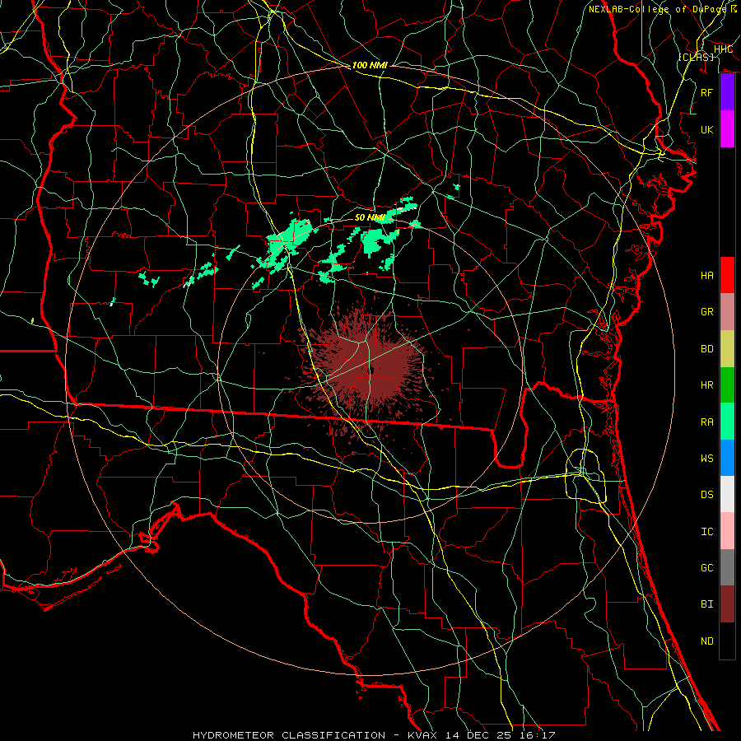Image resolution: width=741 pixels, height=741 pixels.
Task: Click the "RA" legend label text
Action: 706,422
